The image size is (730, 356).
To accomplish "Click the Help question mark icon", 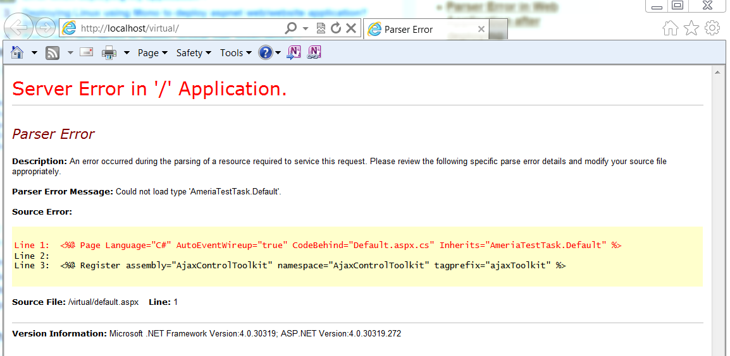I will point(266,53).
